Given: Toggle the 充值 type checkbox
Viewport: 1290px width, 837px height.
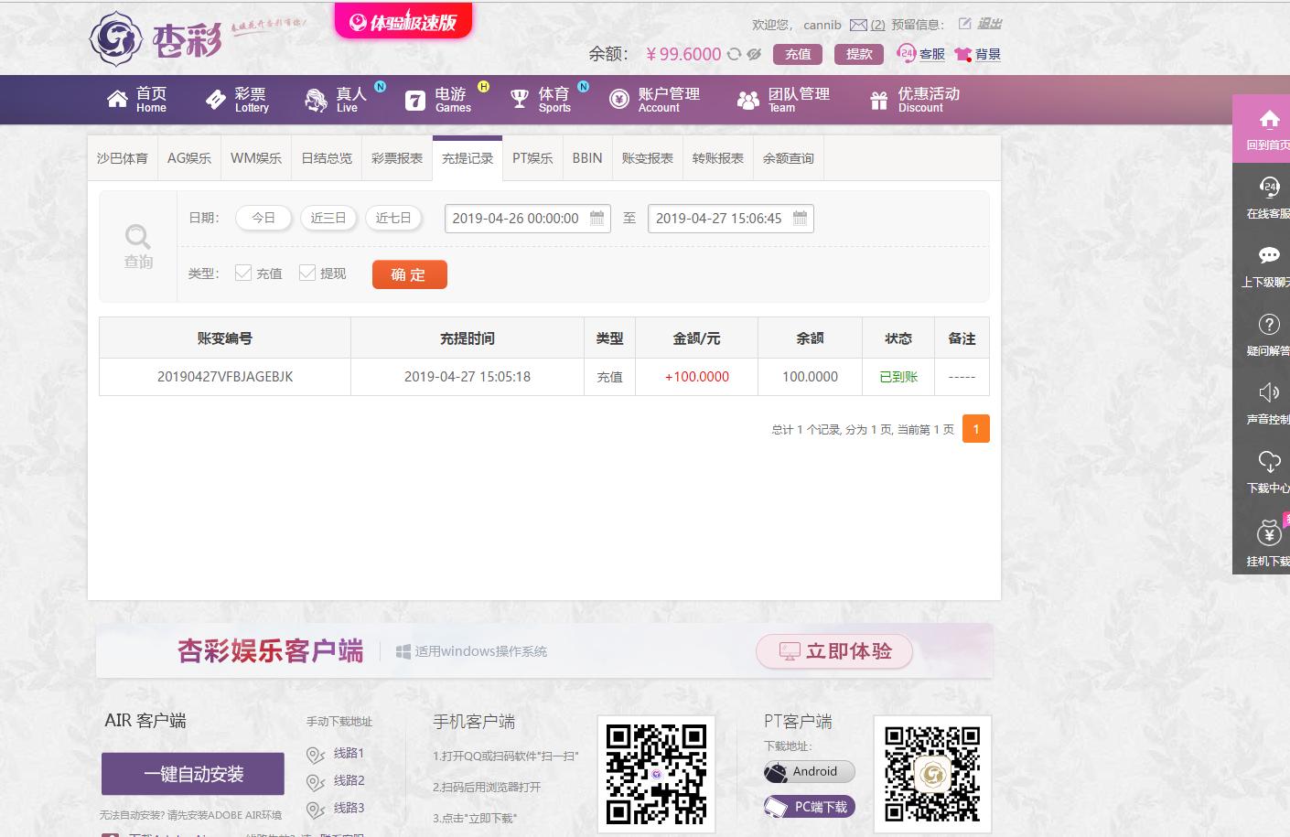Looking at the screenshot, I should pyautogui.click(x=243, y=273).
